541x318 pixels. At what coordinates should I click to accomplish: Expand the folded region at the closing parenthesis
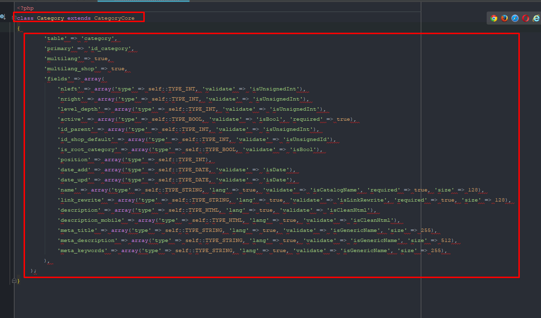(14, 270)
